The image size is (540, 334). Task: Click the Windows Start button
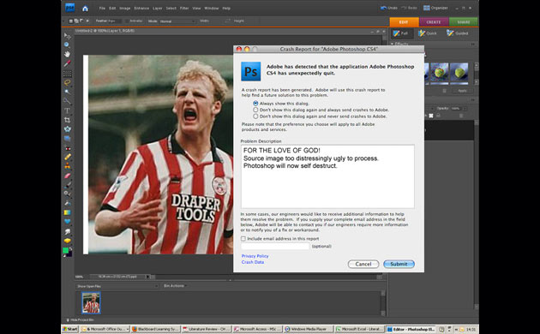[70, 329]
